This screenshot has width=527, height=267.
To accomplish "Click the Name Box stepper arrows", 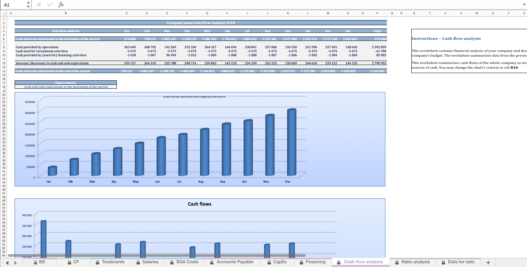I will (29, 4).
